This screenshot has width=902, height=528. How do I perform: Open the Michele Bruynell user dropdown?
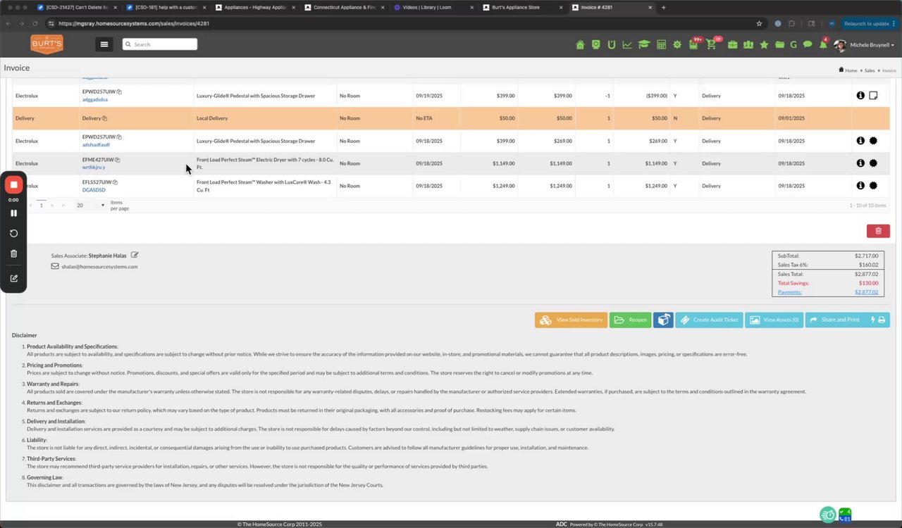pyautogui.click(x=864, y=45)
